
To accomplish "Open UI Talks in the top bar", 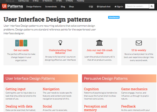I will (59, 1).
